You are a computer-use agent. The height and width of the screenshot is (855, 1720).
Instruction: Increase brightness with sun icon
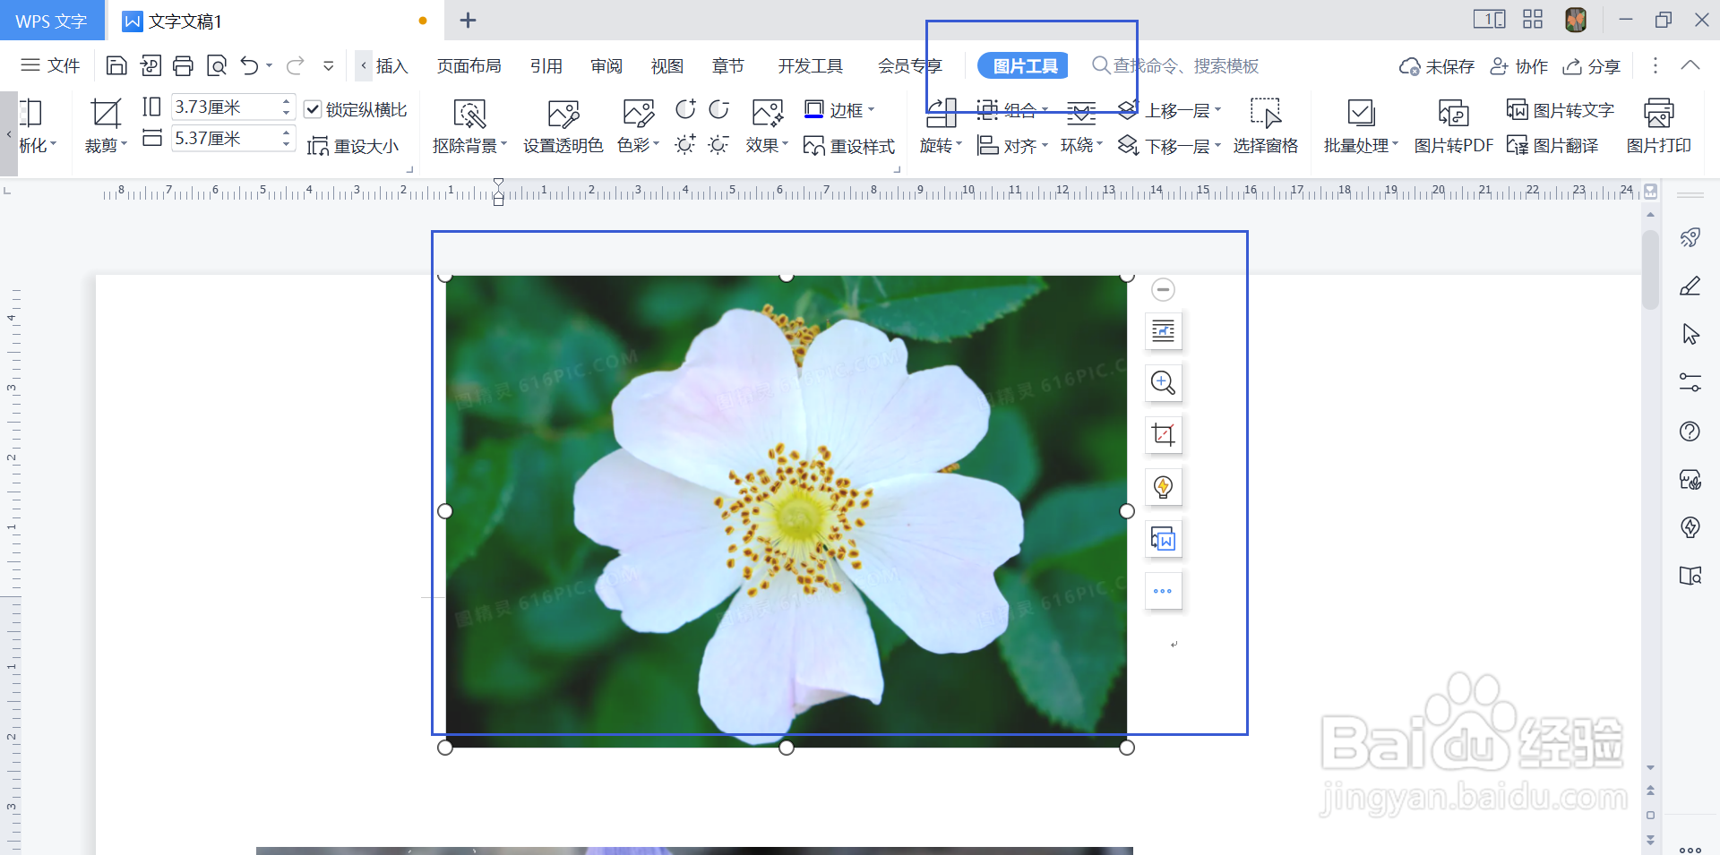(x=685, y=144)
